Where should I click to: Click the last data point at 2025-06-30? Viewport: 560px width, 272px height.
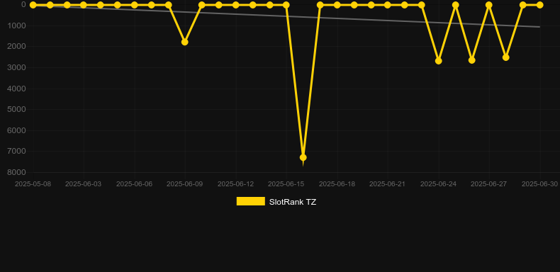click(539, 5)
